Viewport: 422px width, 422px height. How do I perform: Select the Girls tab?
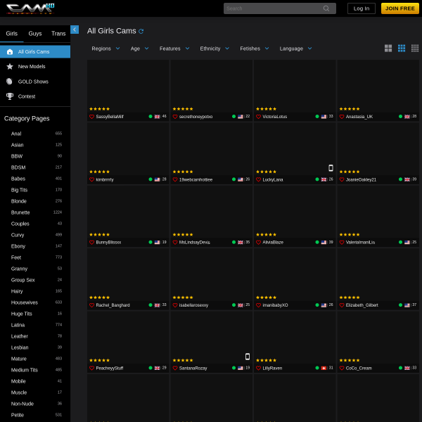click(11, 34)
